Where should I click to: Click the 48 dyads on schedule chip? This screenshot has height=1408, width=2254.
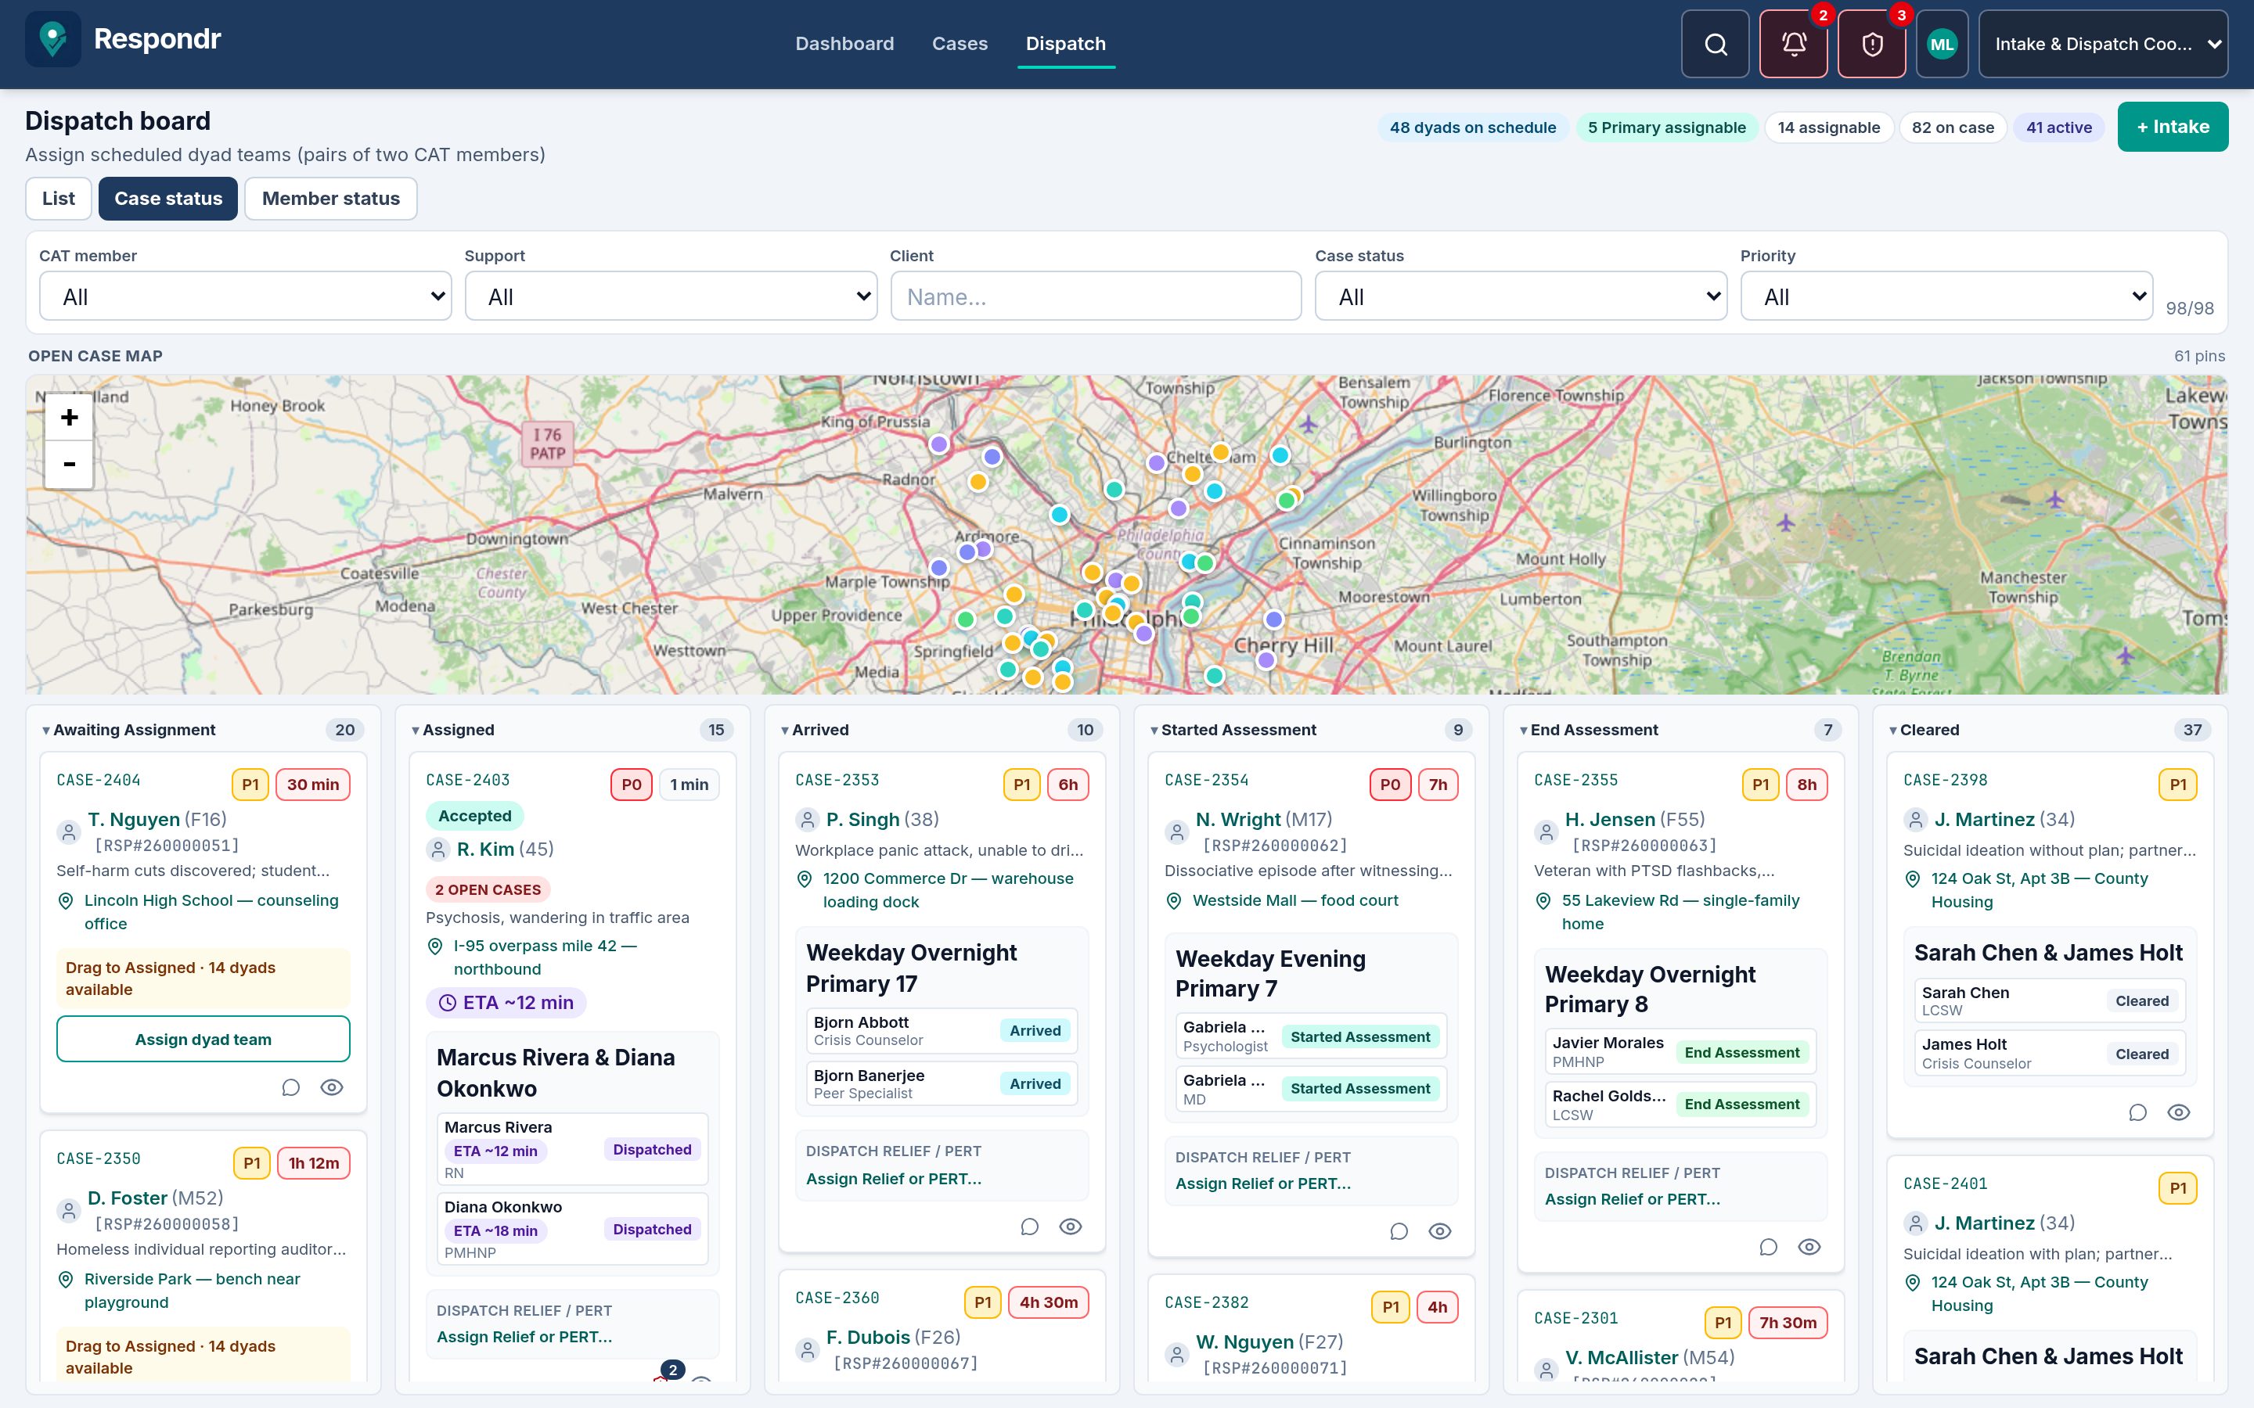point(1473,128)
